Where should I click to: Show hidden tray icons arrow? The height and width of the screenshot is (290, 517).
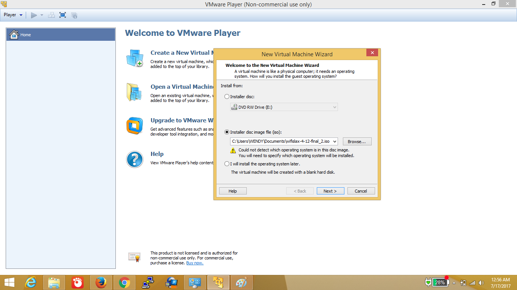coord(454,282)
